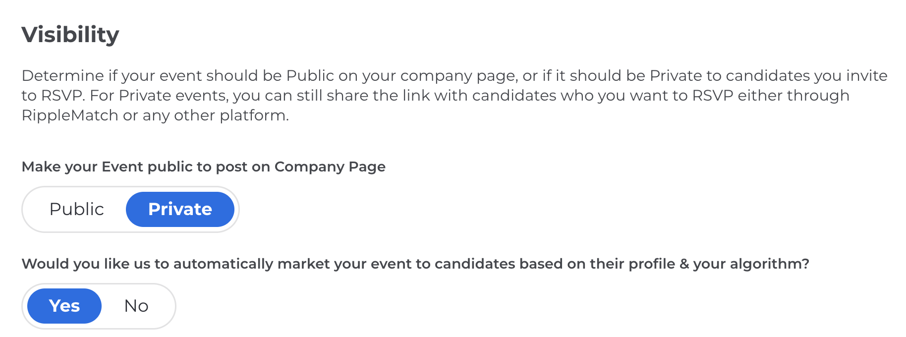Screen dimensions: 906x337
Task: Click 'either through' in the description
Action: click(x=793, y=96)
